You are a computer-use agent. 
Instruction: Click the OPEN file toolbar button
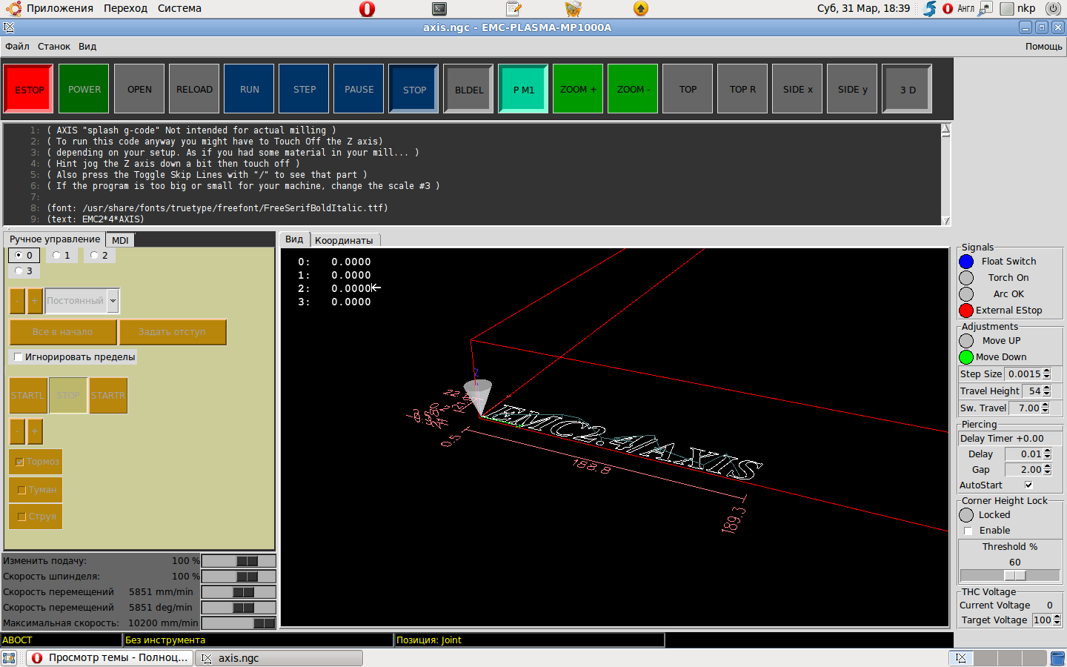(x=139, y=89)
